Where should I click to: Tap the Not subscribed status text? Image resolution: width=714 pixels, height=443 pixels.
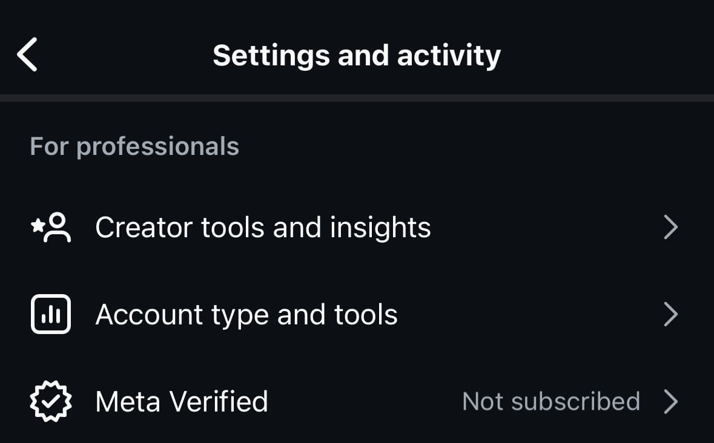(551, 402)
